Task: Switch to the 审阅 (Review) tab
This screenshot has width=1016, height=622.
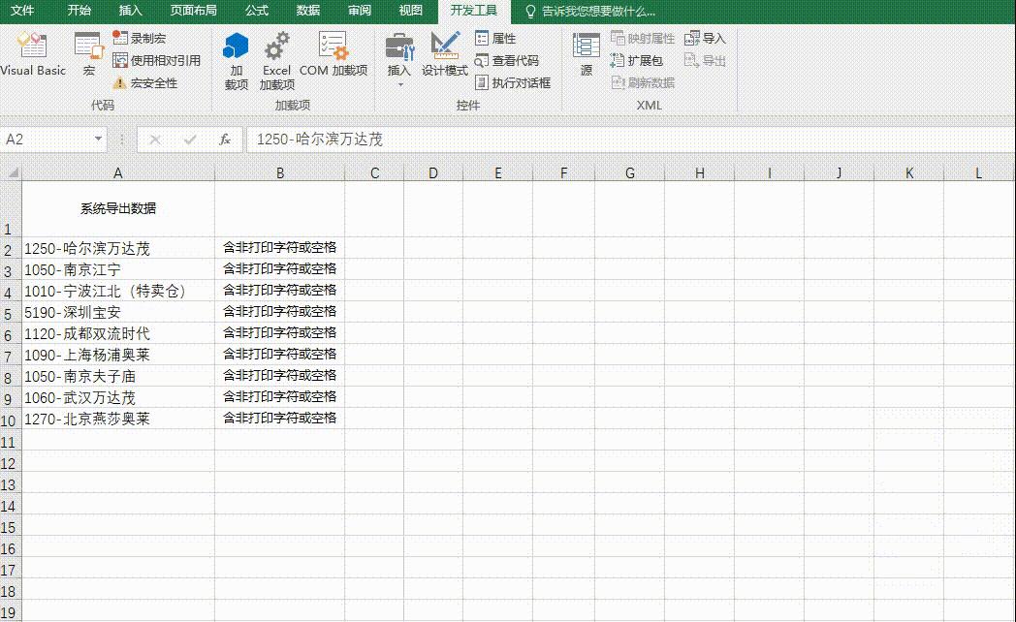Action: pyautogui.click(x=359, y=11)
